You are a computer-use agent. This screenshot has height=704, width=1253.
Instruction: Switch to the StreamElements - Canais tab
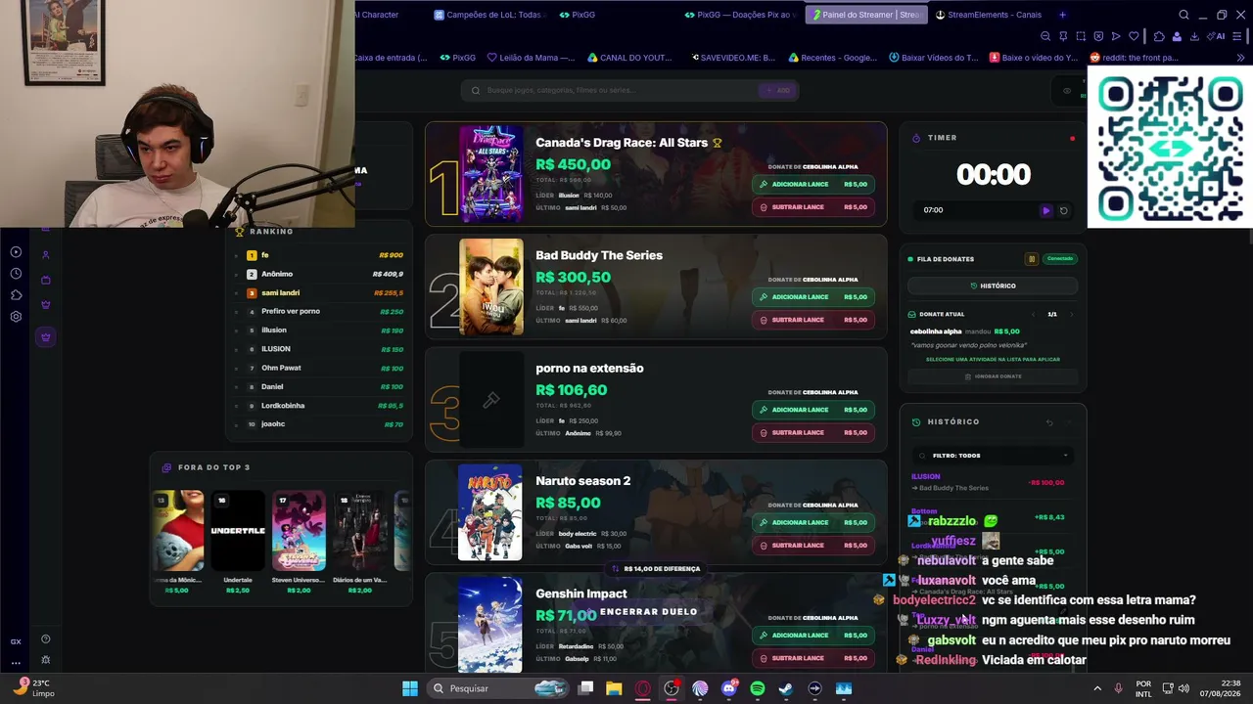click(988, 15)
